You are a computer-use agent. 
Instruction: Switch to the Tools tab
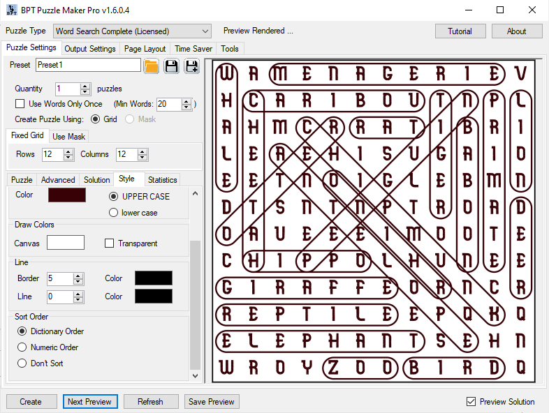tap(230, 49)
